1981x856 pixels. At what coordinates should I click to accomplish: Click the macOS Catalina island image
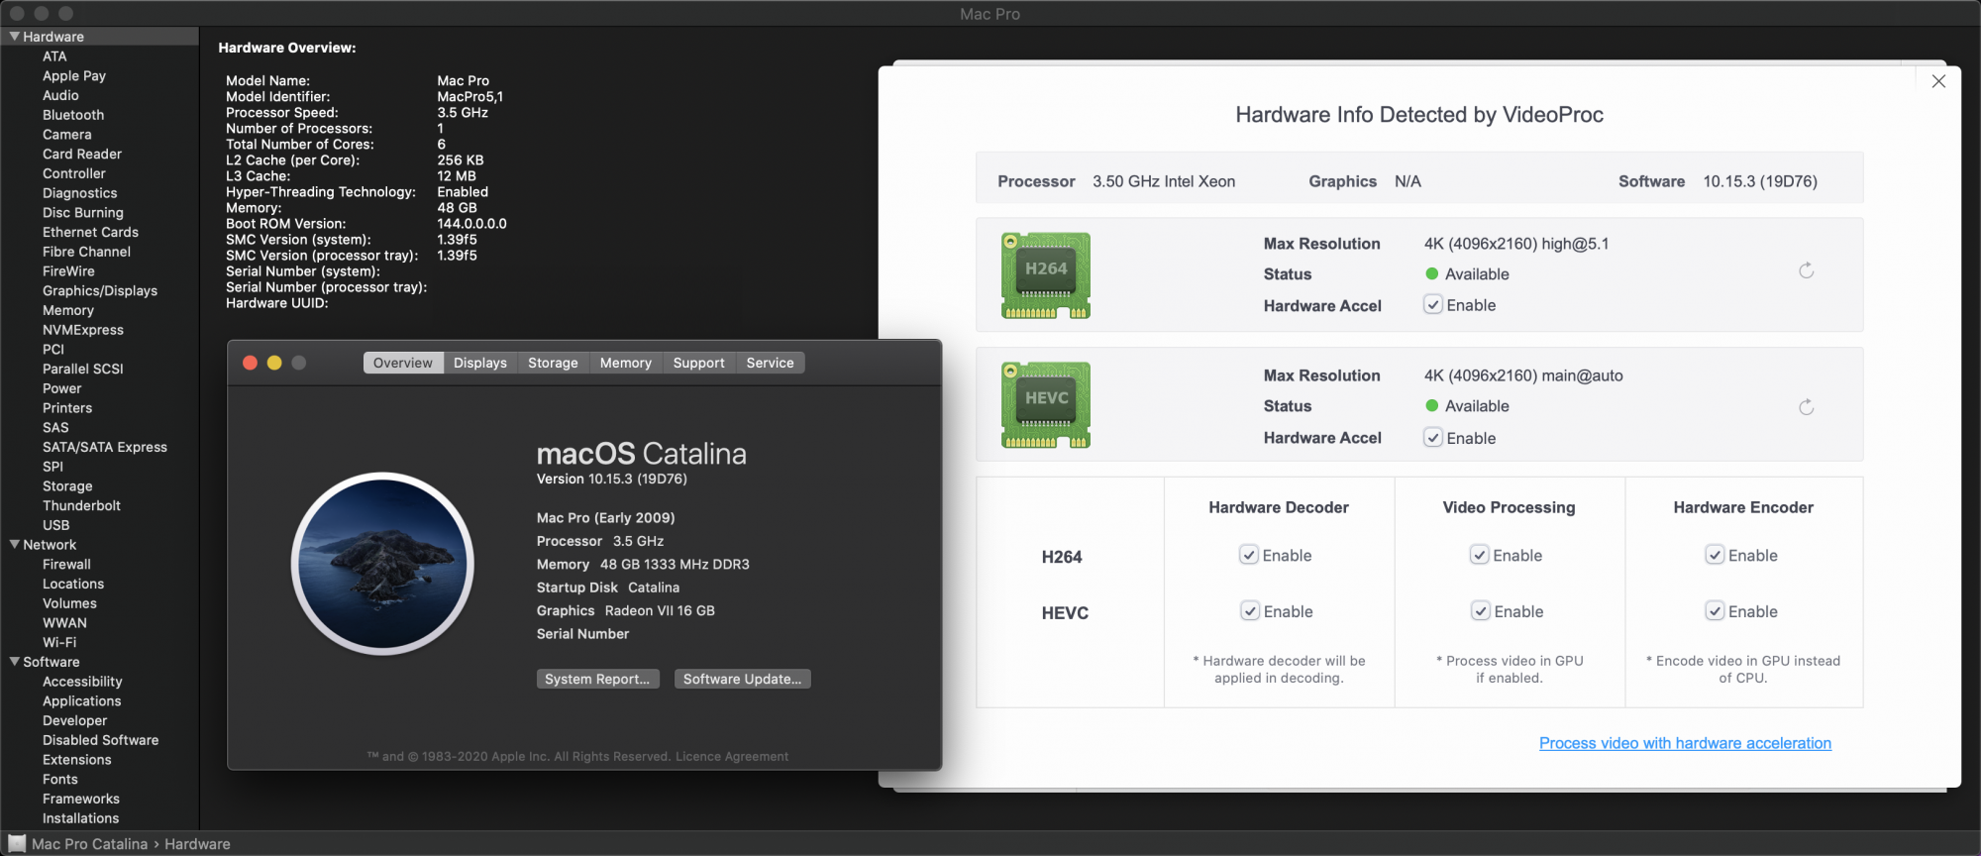click(382, 564)
